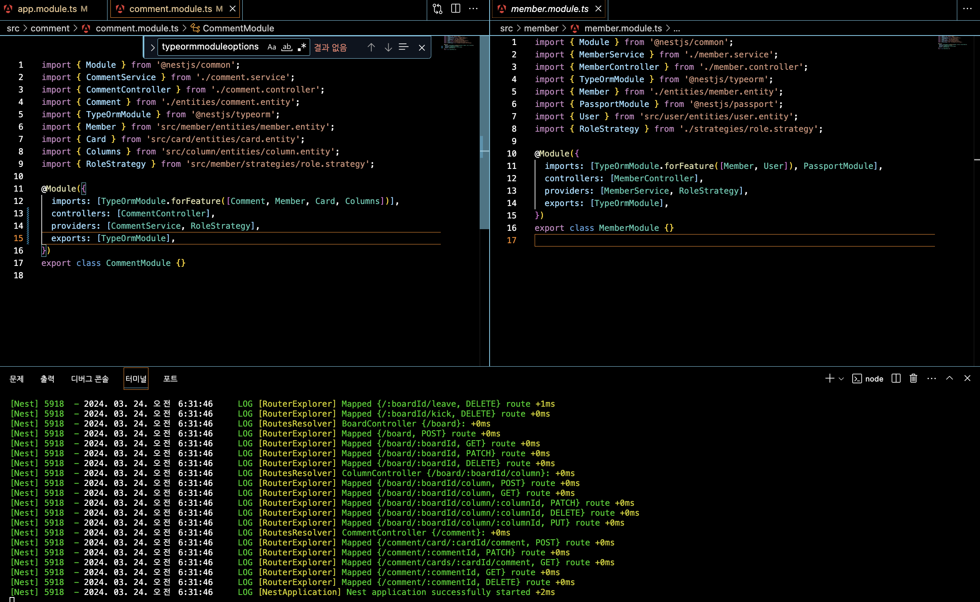Open the 디버그 콘솔 panel tab
The height and width of the screenshot is (602, 980).
[90, 379]
